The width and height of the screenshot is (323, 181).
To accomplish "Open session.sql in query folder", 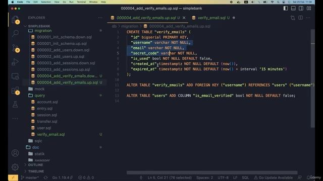I will click(47, 115).
